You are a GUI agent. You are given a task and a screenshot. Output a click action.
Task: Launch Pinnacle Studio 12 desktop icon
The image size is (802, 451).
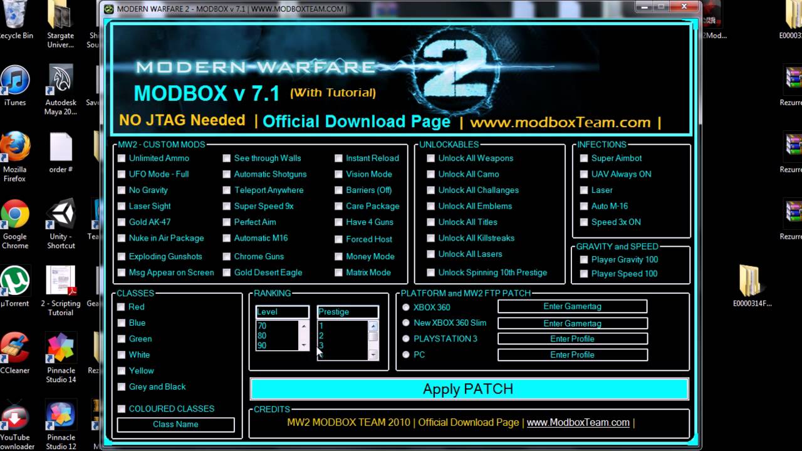coord(61,426)
